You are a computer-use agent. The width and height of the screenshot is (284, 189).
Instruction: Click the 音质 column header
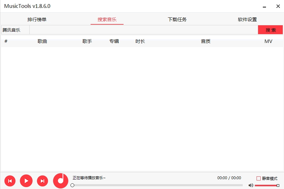tap(206, 41)
